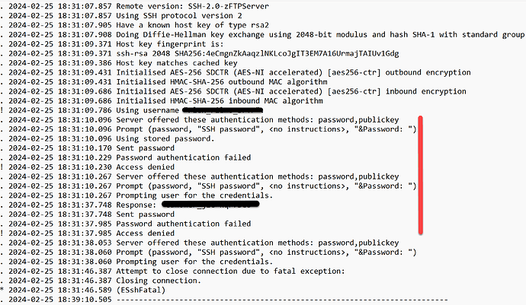The width and height of the screenshot is (526, 305).
Task: Select the ssh-rsa 2048 SHA256 fingerprint text
Action: coord(258,53)
